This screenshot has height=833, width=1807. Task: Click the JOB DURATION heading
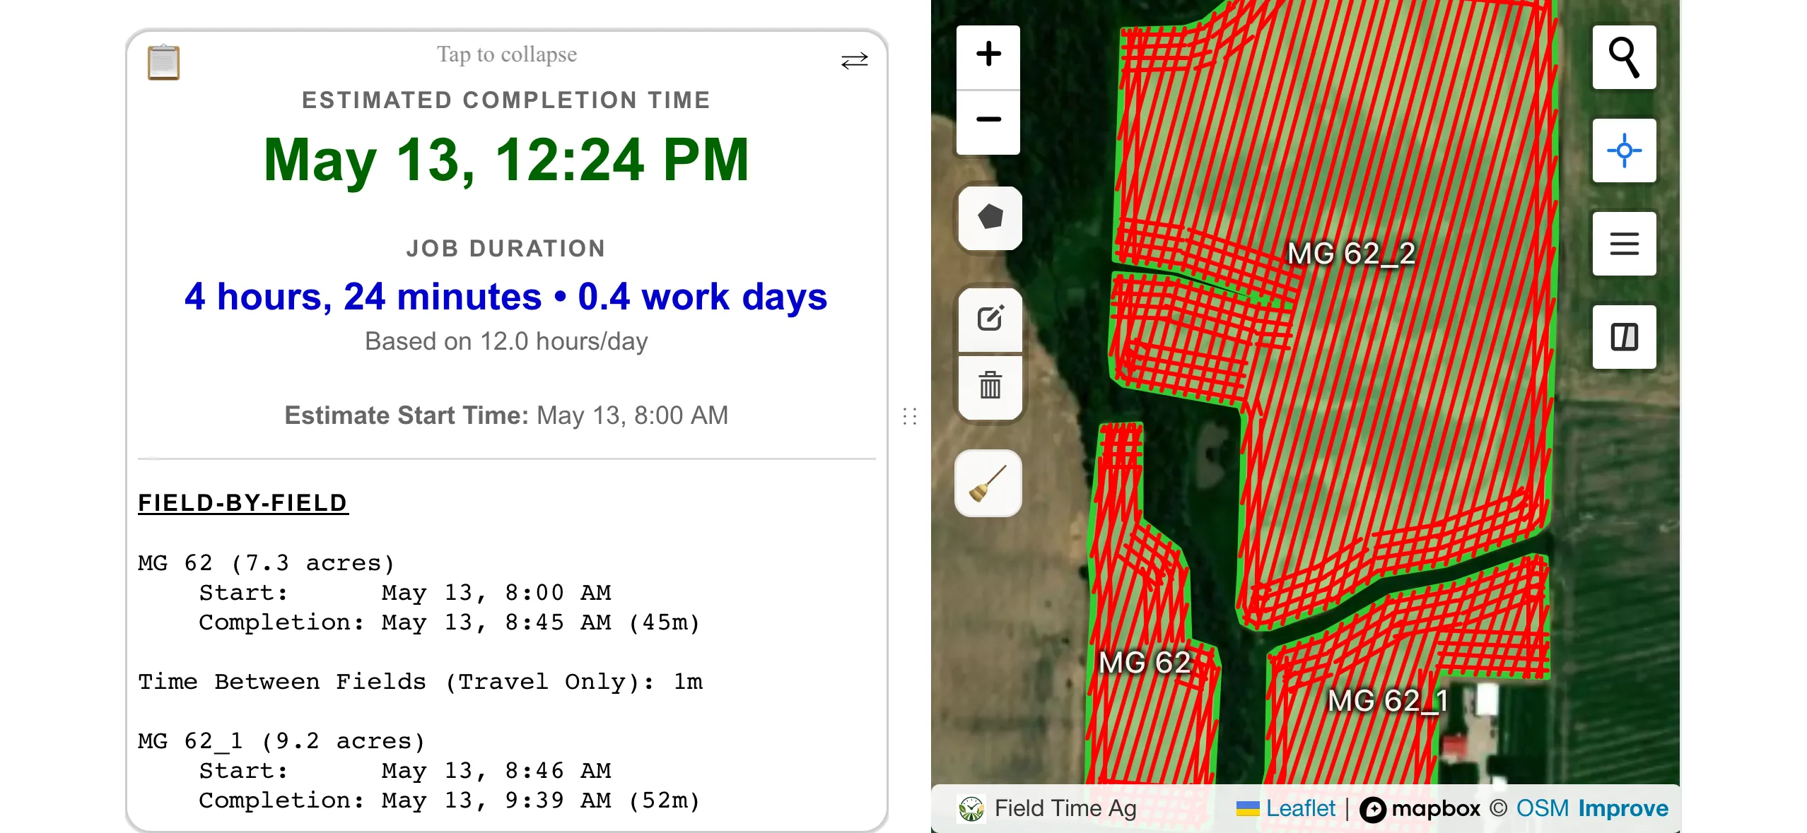tap(506, 249)
